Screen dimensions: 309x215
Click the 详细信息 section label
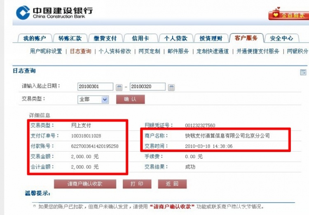[x=40, y=115]
